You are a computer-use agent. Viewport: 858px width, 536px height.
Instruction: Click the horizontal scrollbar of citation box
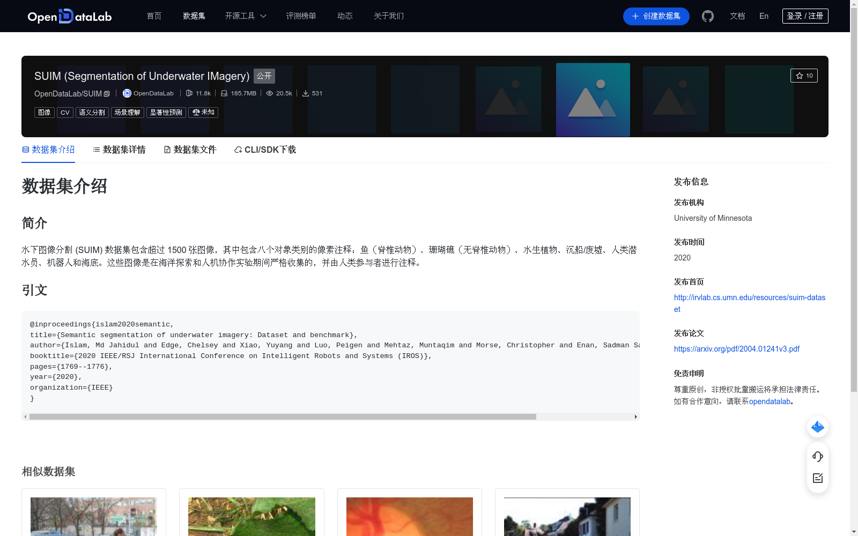pos(283,416)
